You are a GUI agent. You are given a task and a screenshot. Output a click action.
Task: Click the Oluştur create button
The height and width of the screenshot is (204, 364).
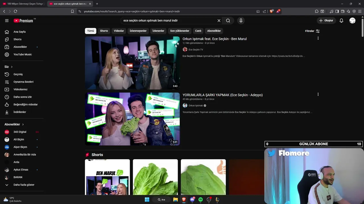point(326,20)
